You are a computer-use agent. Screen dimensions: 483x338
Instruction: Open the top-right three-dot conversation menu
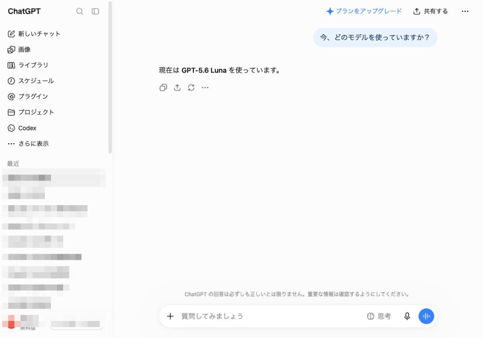pos(465,11)
